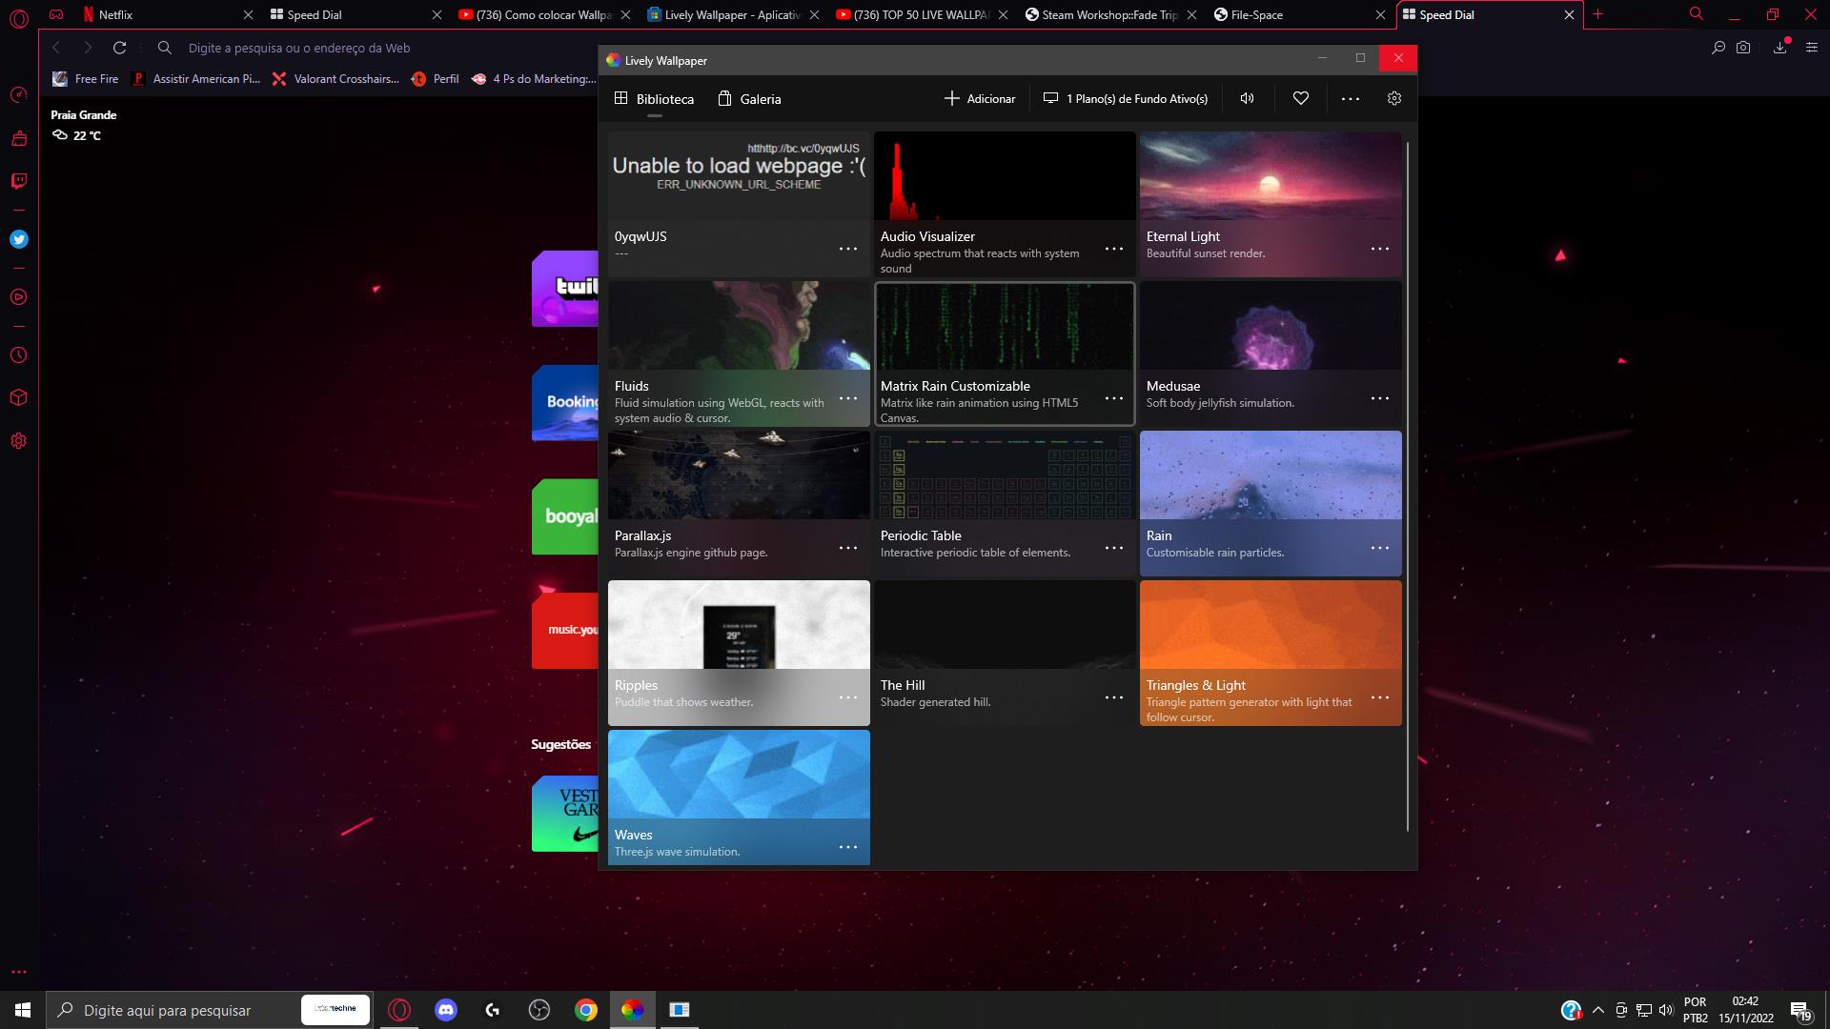Select the Medusae wallpaper thumbnail

point(1270,327)
